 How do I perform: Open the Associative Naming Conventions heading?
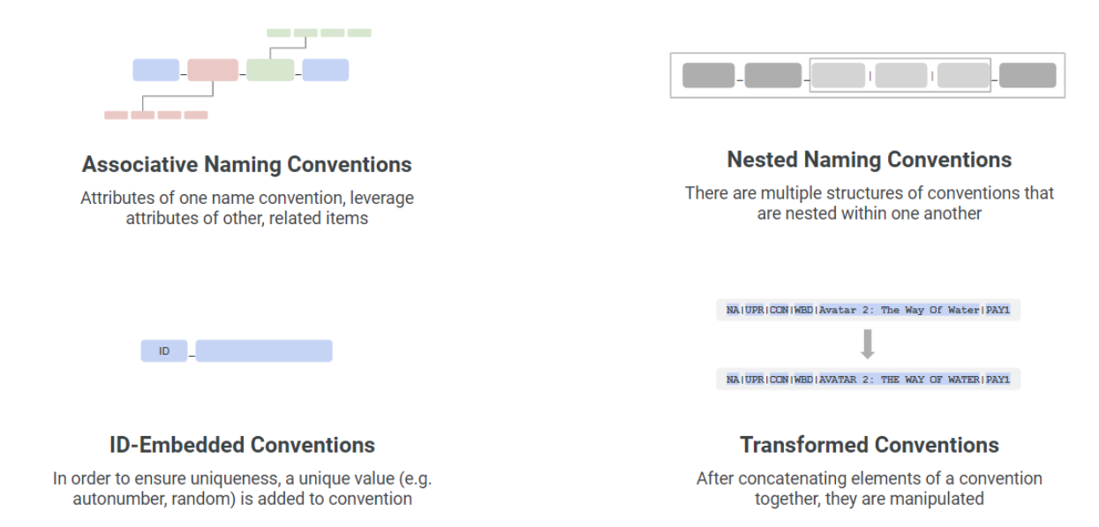[x=247, y=165]
